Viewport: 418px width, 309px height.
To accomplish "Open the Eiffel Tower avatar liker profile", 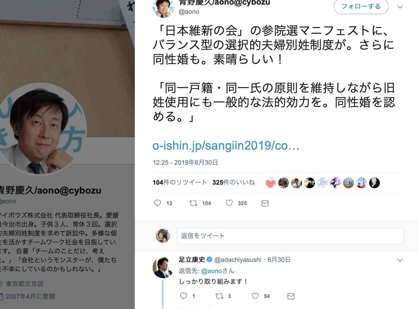I will tap(361, 183).
